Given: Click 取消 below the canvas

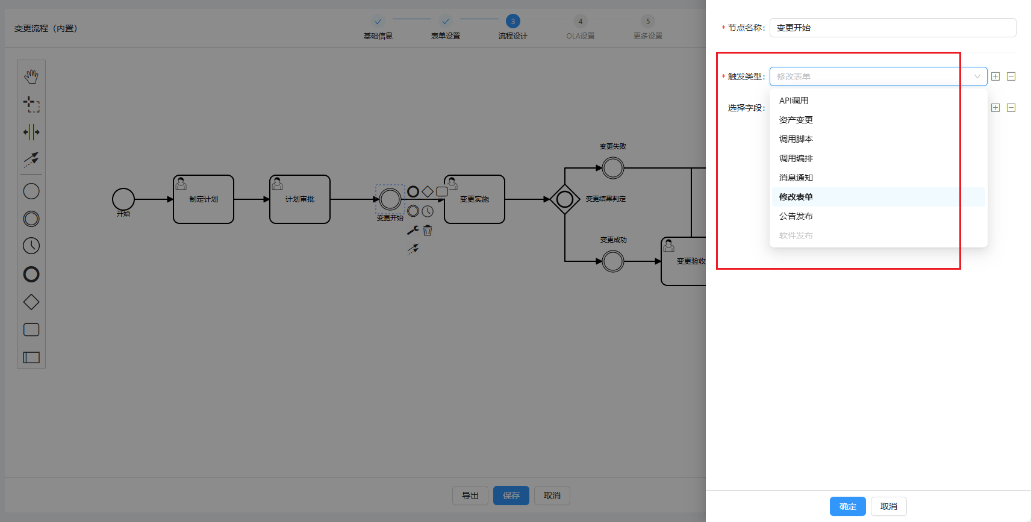Looking at the screenshot, I should [552, 496].
